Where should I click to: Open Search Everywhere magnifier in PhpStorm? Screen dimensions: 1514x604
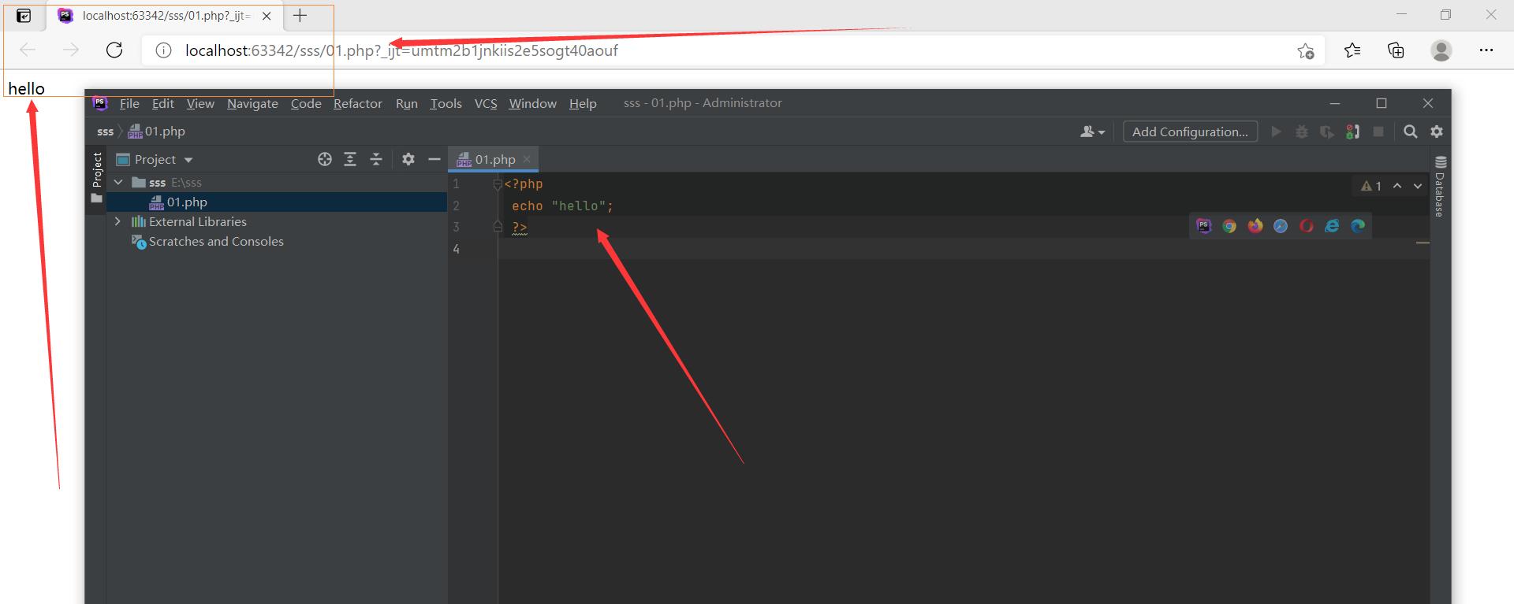[x=1411, y=132]
